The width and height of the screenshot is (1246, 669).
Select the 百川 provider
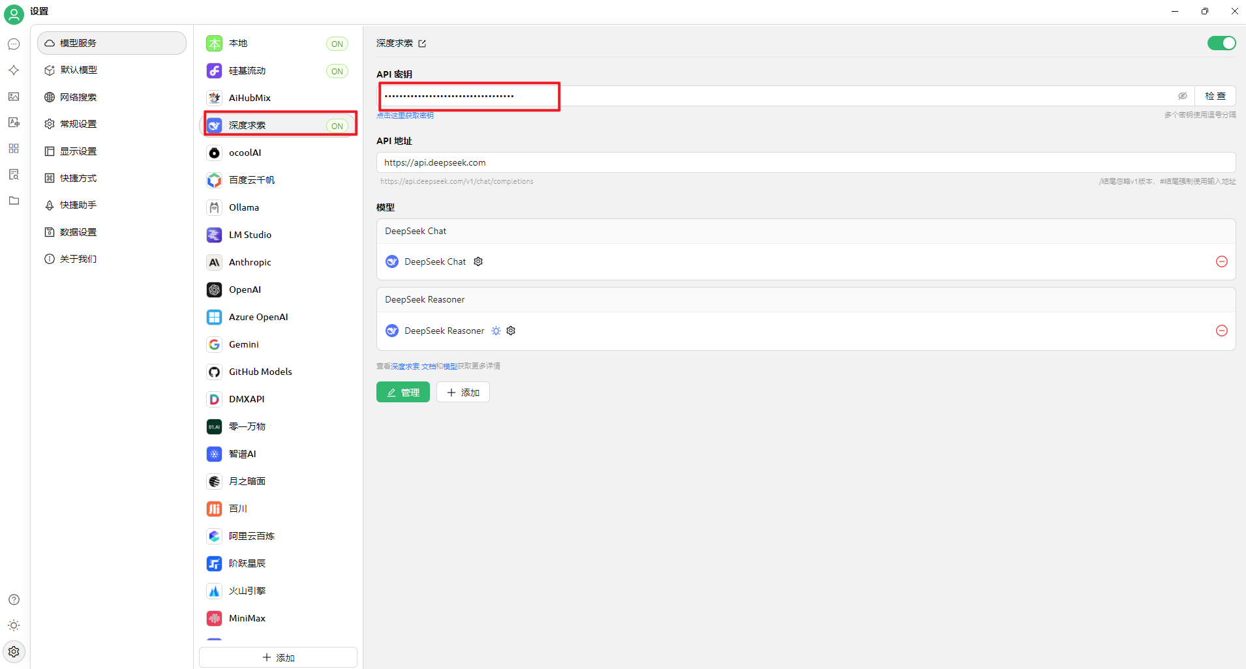pos(278,509)
